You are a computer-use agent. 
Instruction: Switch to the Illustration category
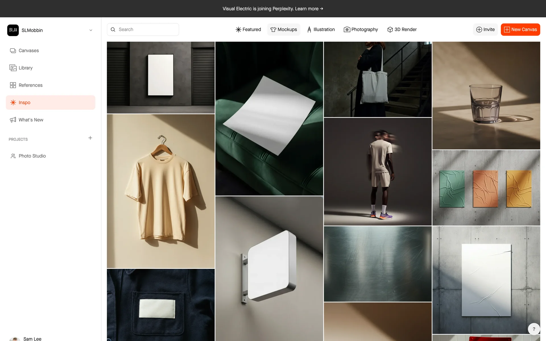point(321,30)
